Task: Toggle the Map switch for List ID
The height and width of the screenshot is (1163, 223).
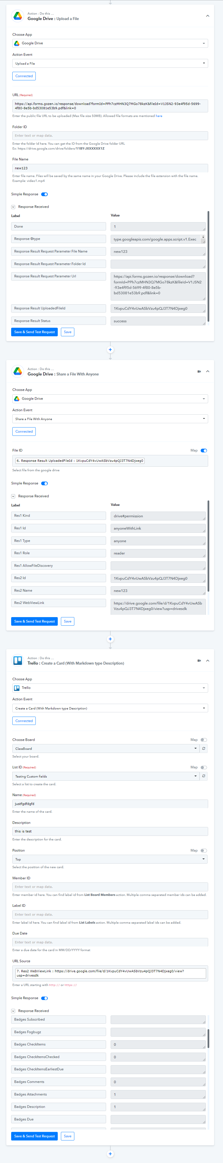Action: point(204,768)
